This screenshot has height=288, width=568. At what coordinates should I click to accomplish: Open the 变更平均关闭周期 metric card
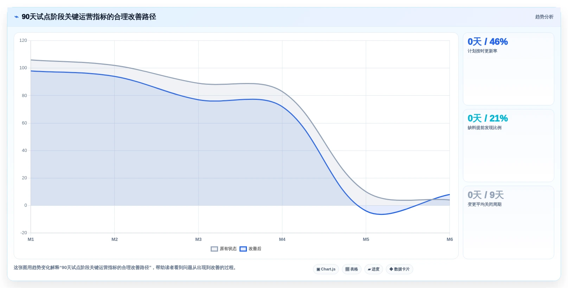coord(509,222)
